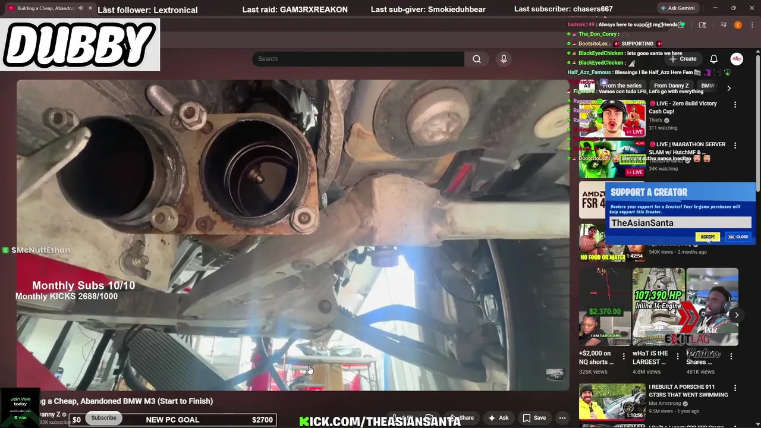This screenshot has width=761, height=428.
Task: Click the browser tab search icon
Action: [702, 25]
